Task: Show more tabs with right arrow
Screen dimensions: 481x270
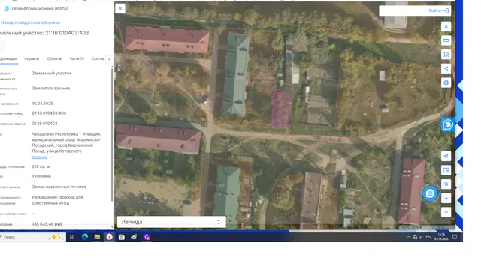Action: [109, 59]
